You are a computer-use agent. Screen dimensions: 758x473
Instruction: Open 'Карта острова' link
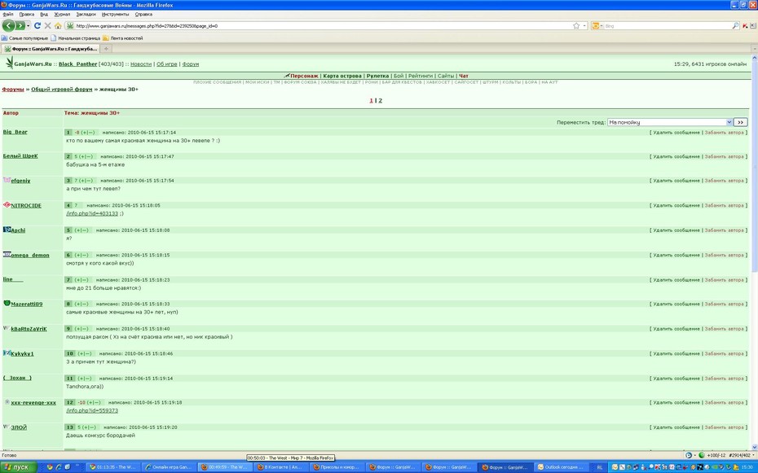(x=342, y=76)
